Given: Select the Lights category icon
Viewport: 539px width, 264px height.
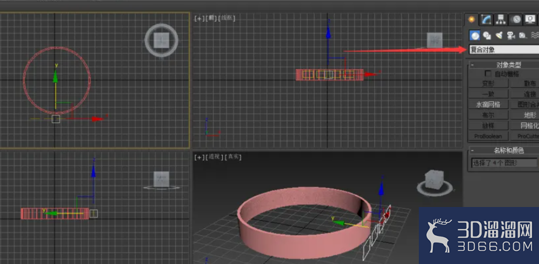Looking at the screenshot, I should pos(499,35).
